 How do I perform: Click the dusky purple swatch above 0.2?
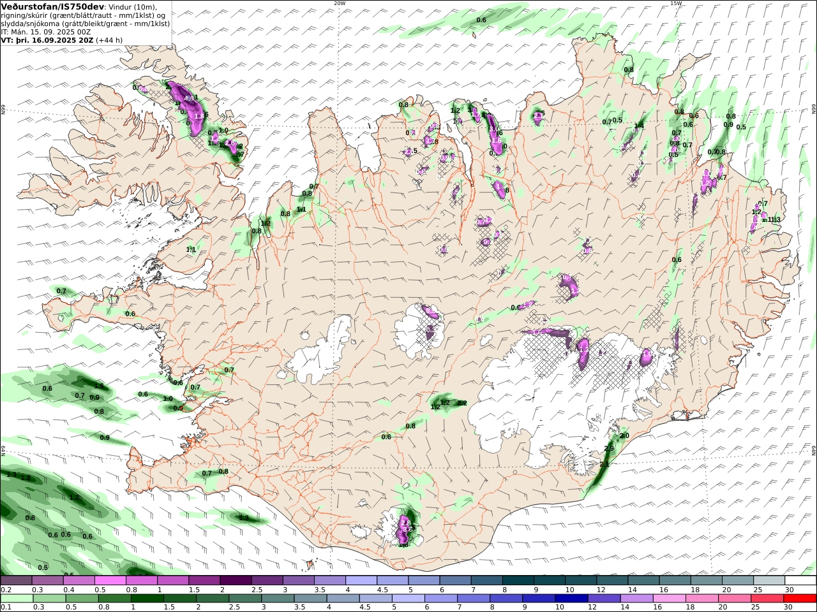[16, 581]
